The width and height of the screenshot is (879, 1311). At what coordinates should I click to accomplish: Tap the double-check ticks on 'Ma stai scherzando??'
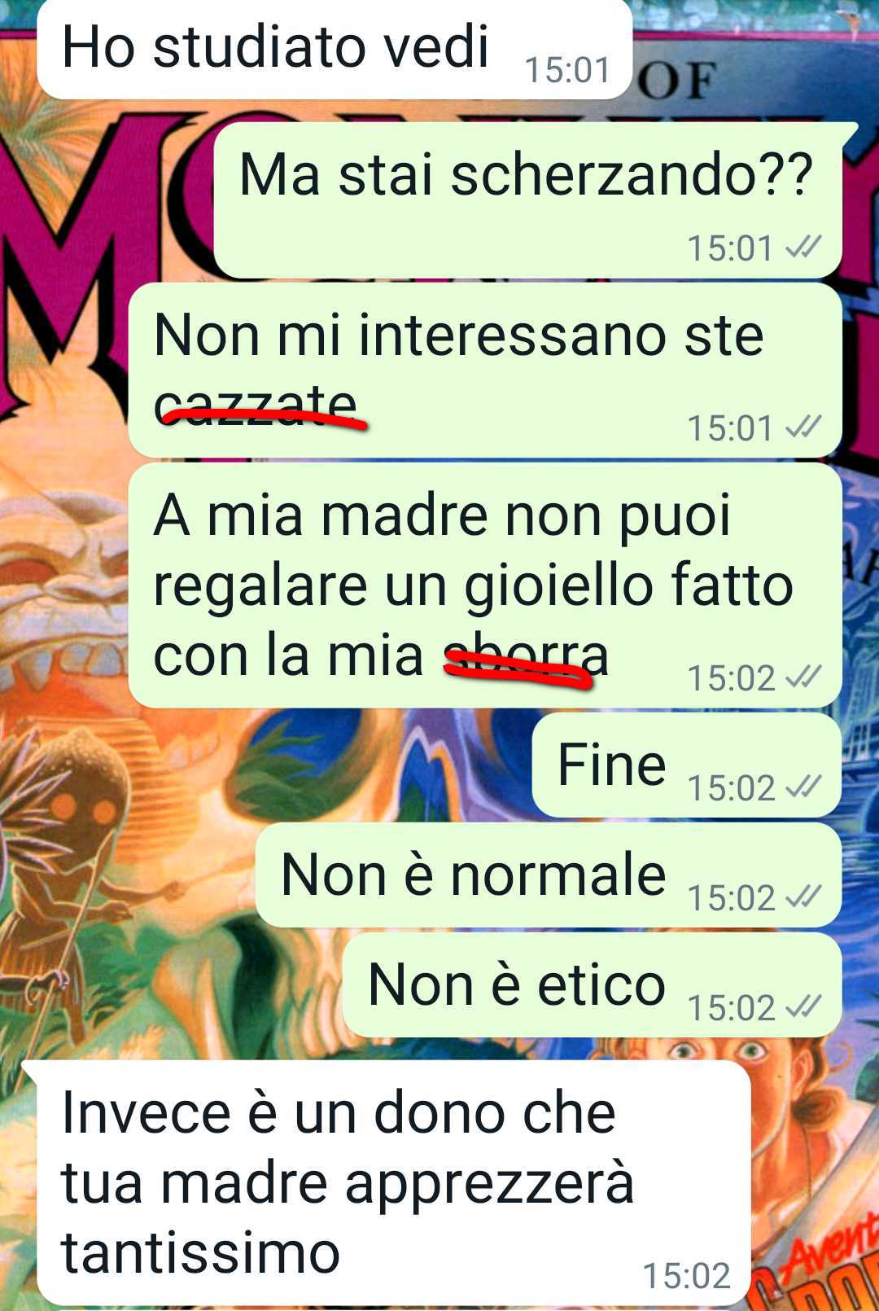[x=803, y=248]
